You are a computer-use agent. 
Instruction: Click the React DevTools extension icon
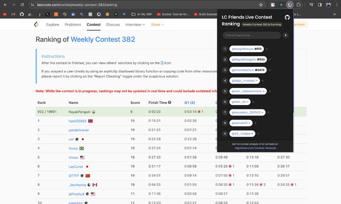pyautogui.click(x=281, y=5)
